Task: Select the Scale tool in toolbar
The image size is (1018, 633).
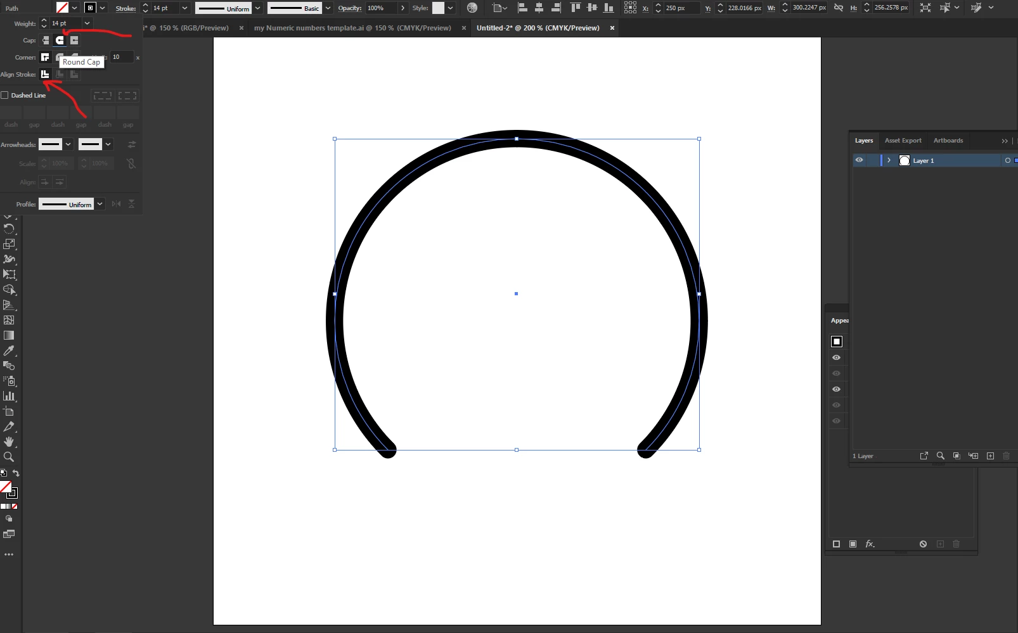Action: tap(9, 244)
